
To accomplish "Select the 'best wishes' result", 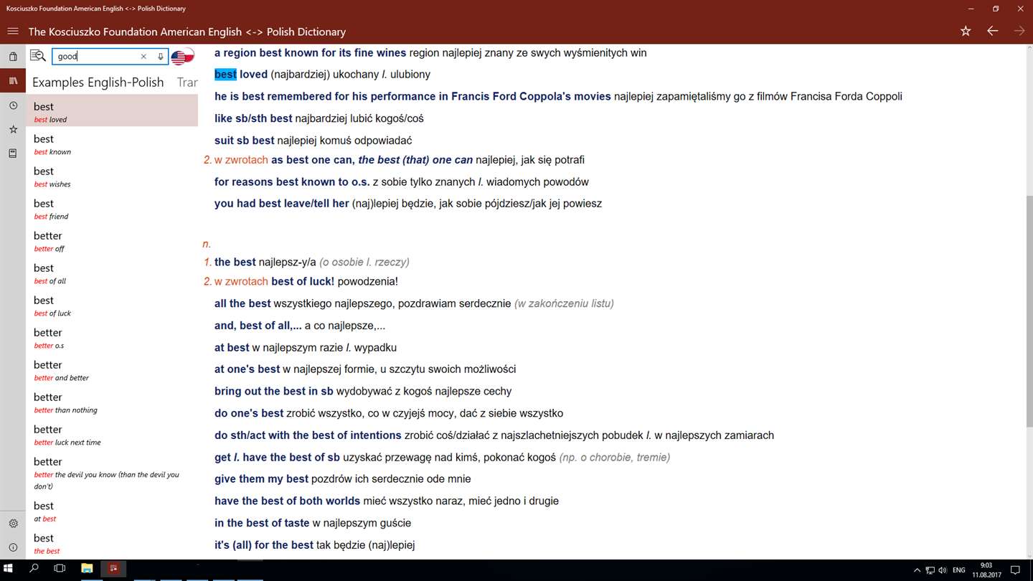I will [x=111, y=176].
